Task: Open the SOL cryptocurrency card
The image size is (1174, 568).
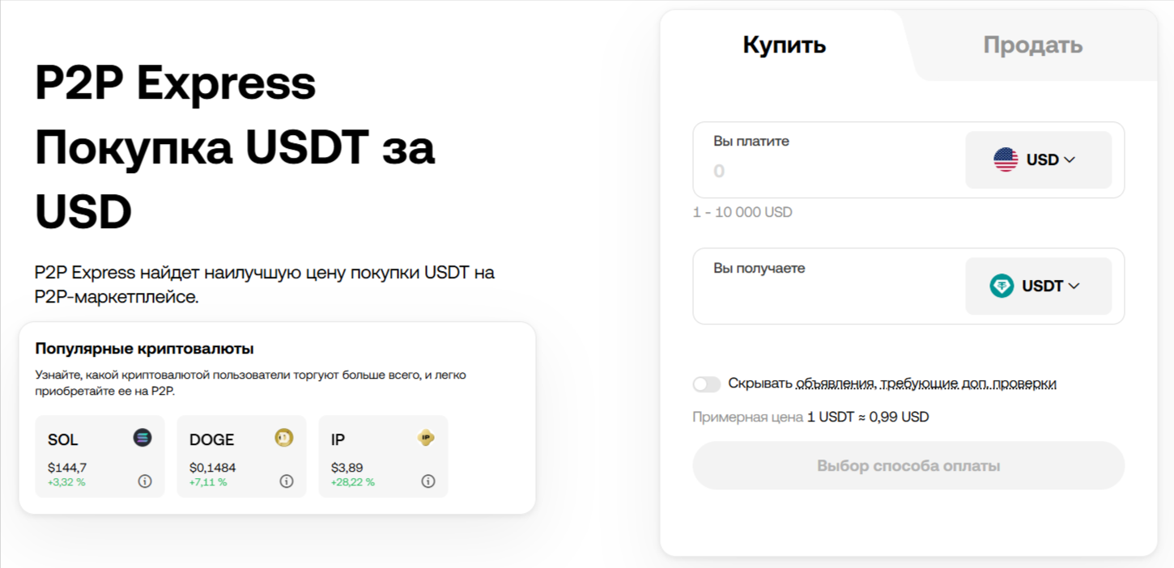Action: [100, 456]
